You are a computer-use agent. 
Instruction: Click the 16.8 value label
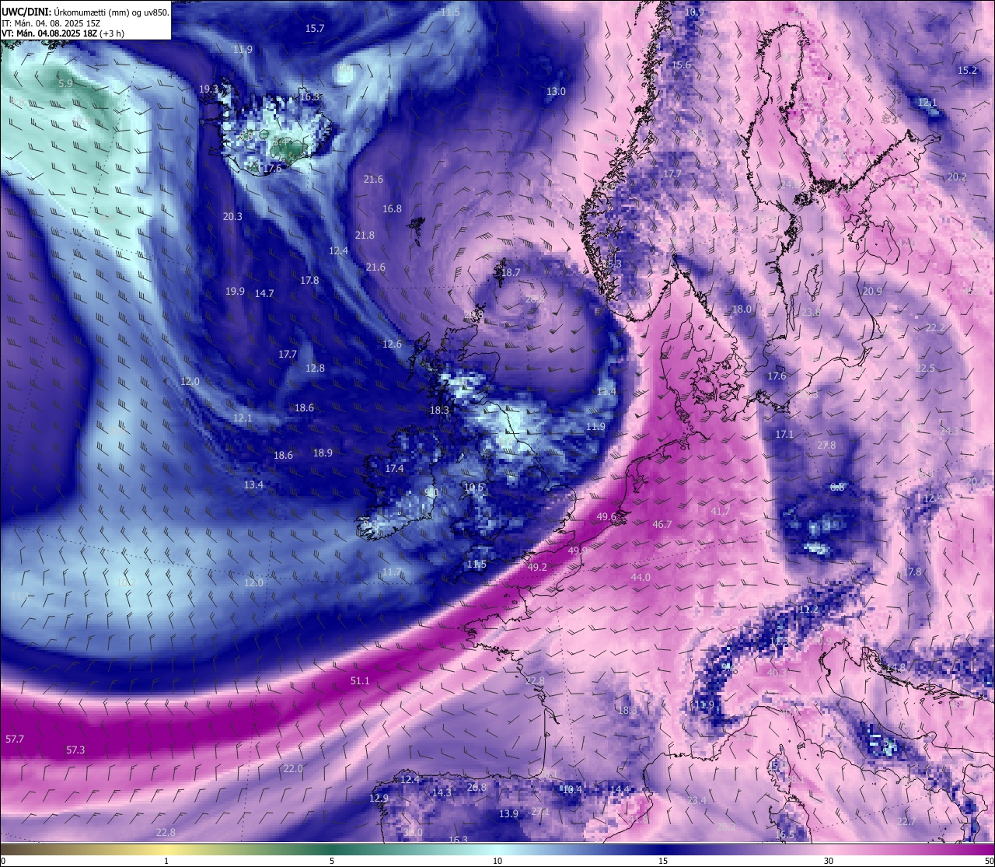(x=393, y=208)
